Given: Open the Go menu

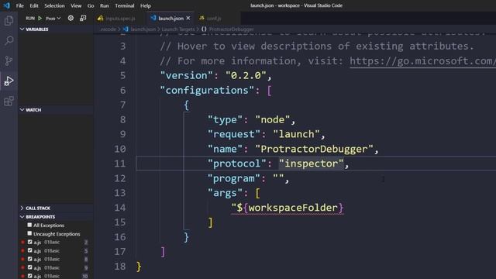Looking at the screenshot, I should 91,5.
